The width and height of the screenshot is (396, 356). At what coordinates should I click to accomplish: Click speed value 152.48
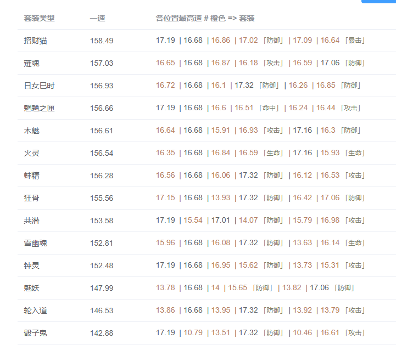pyautogui.click(x=102, y=265)
